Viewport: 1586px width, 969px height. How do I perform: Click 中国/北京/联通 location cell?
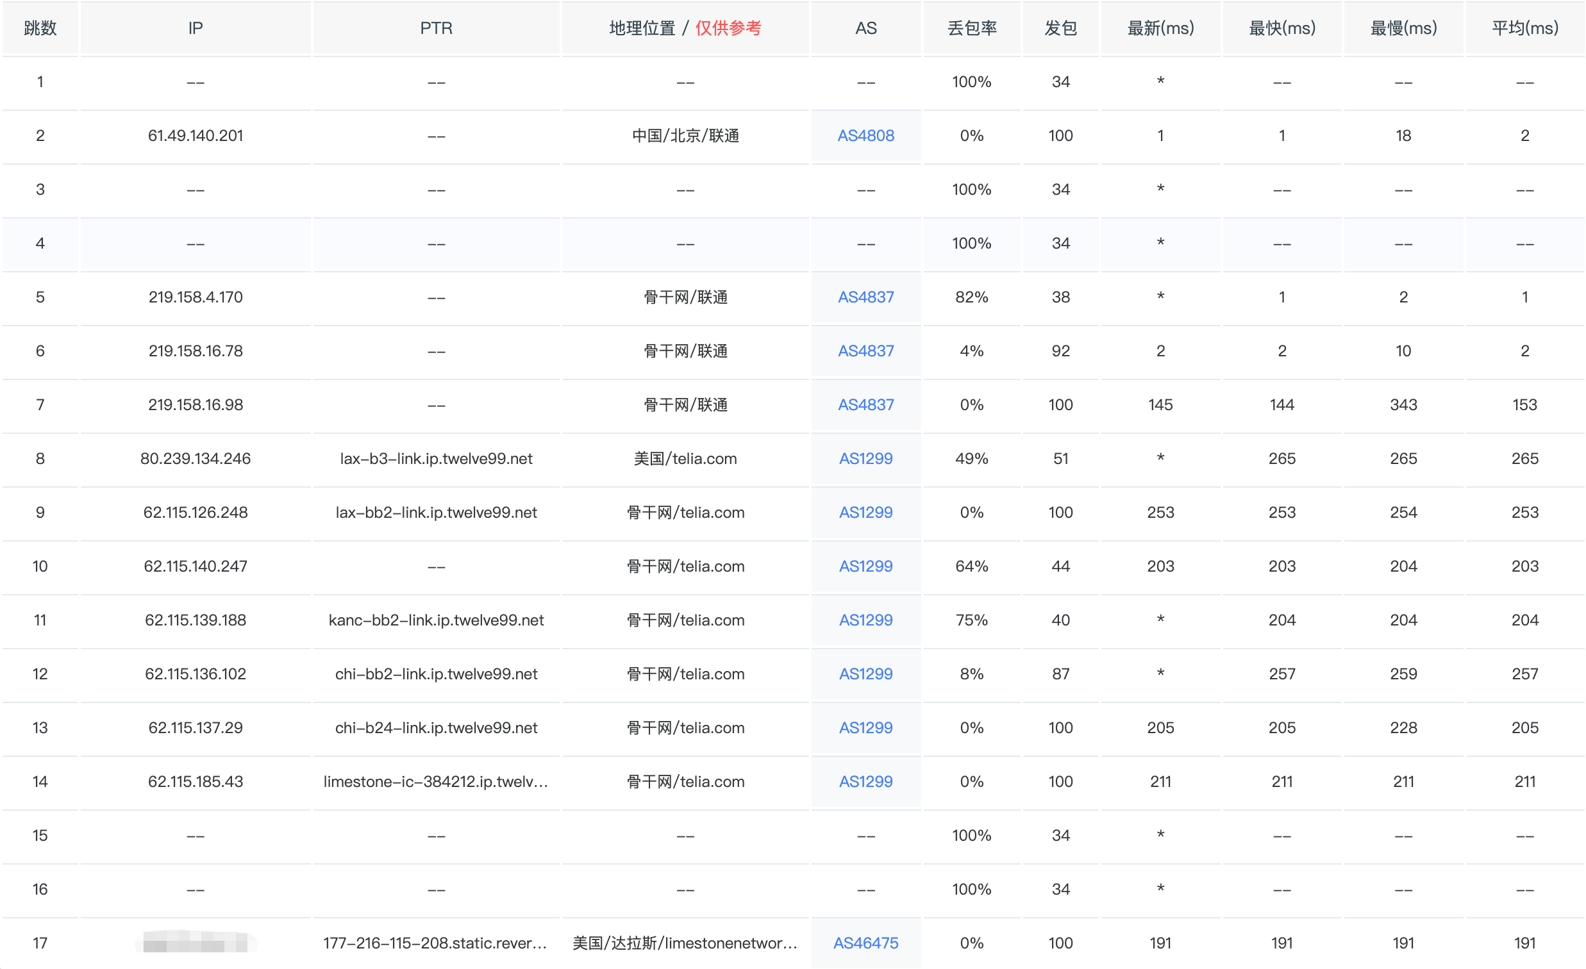click(x=685, y=136)
